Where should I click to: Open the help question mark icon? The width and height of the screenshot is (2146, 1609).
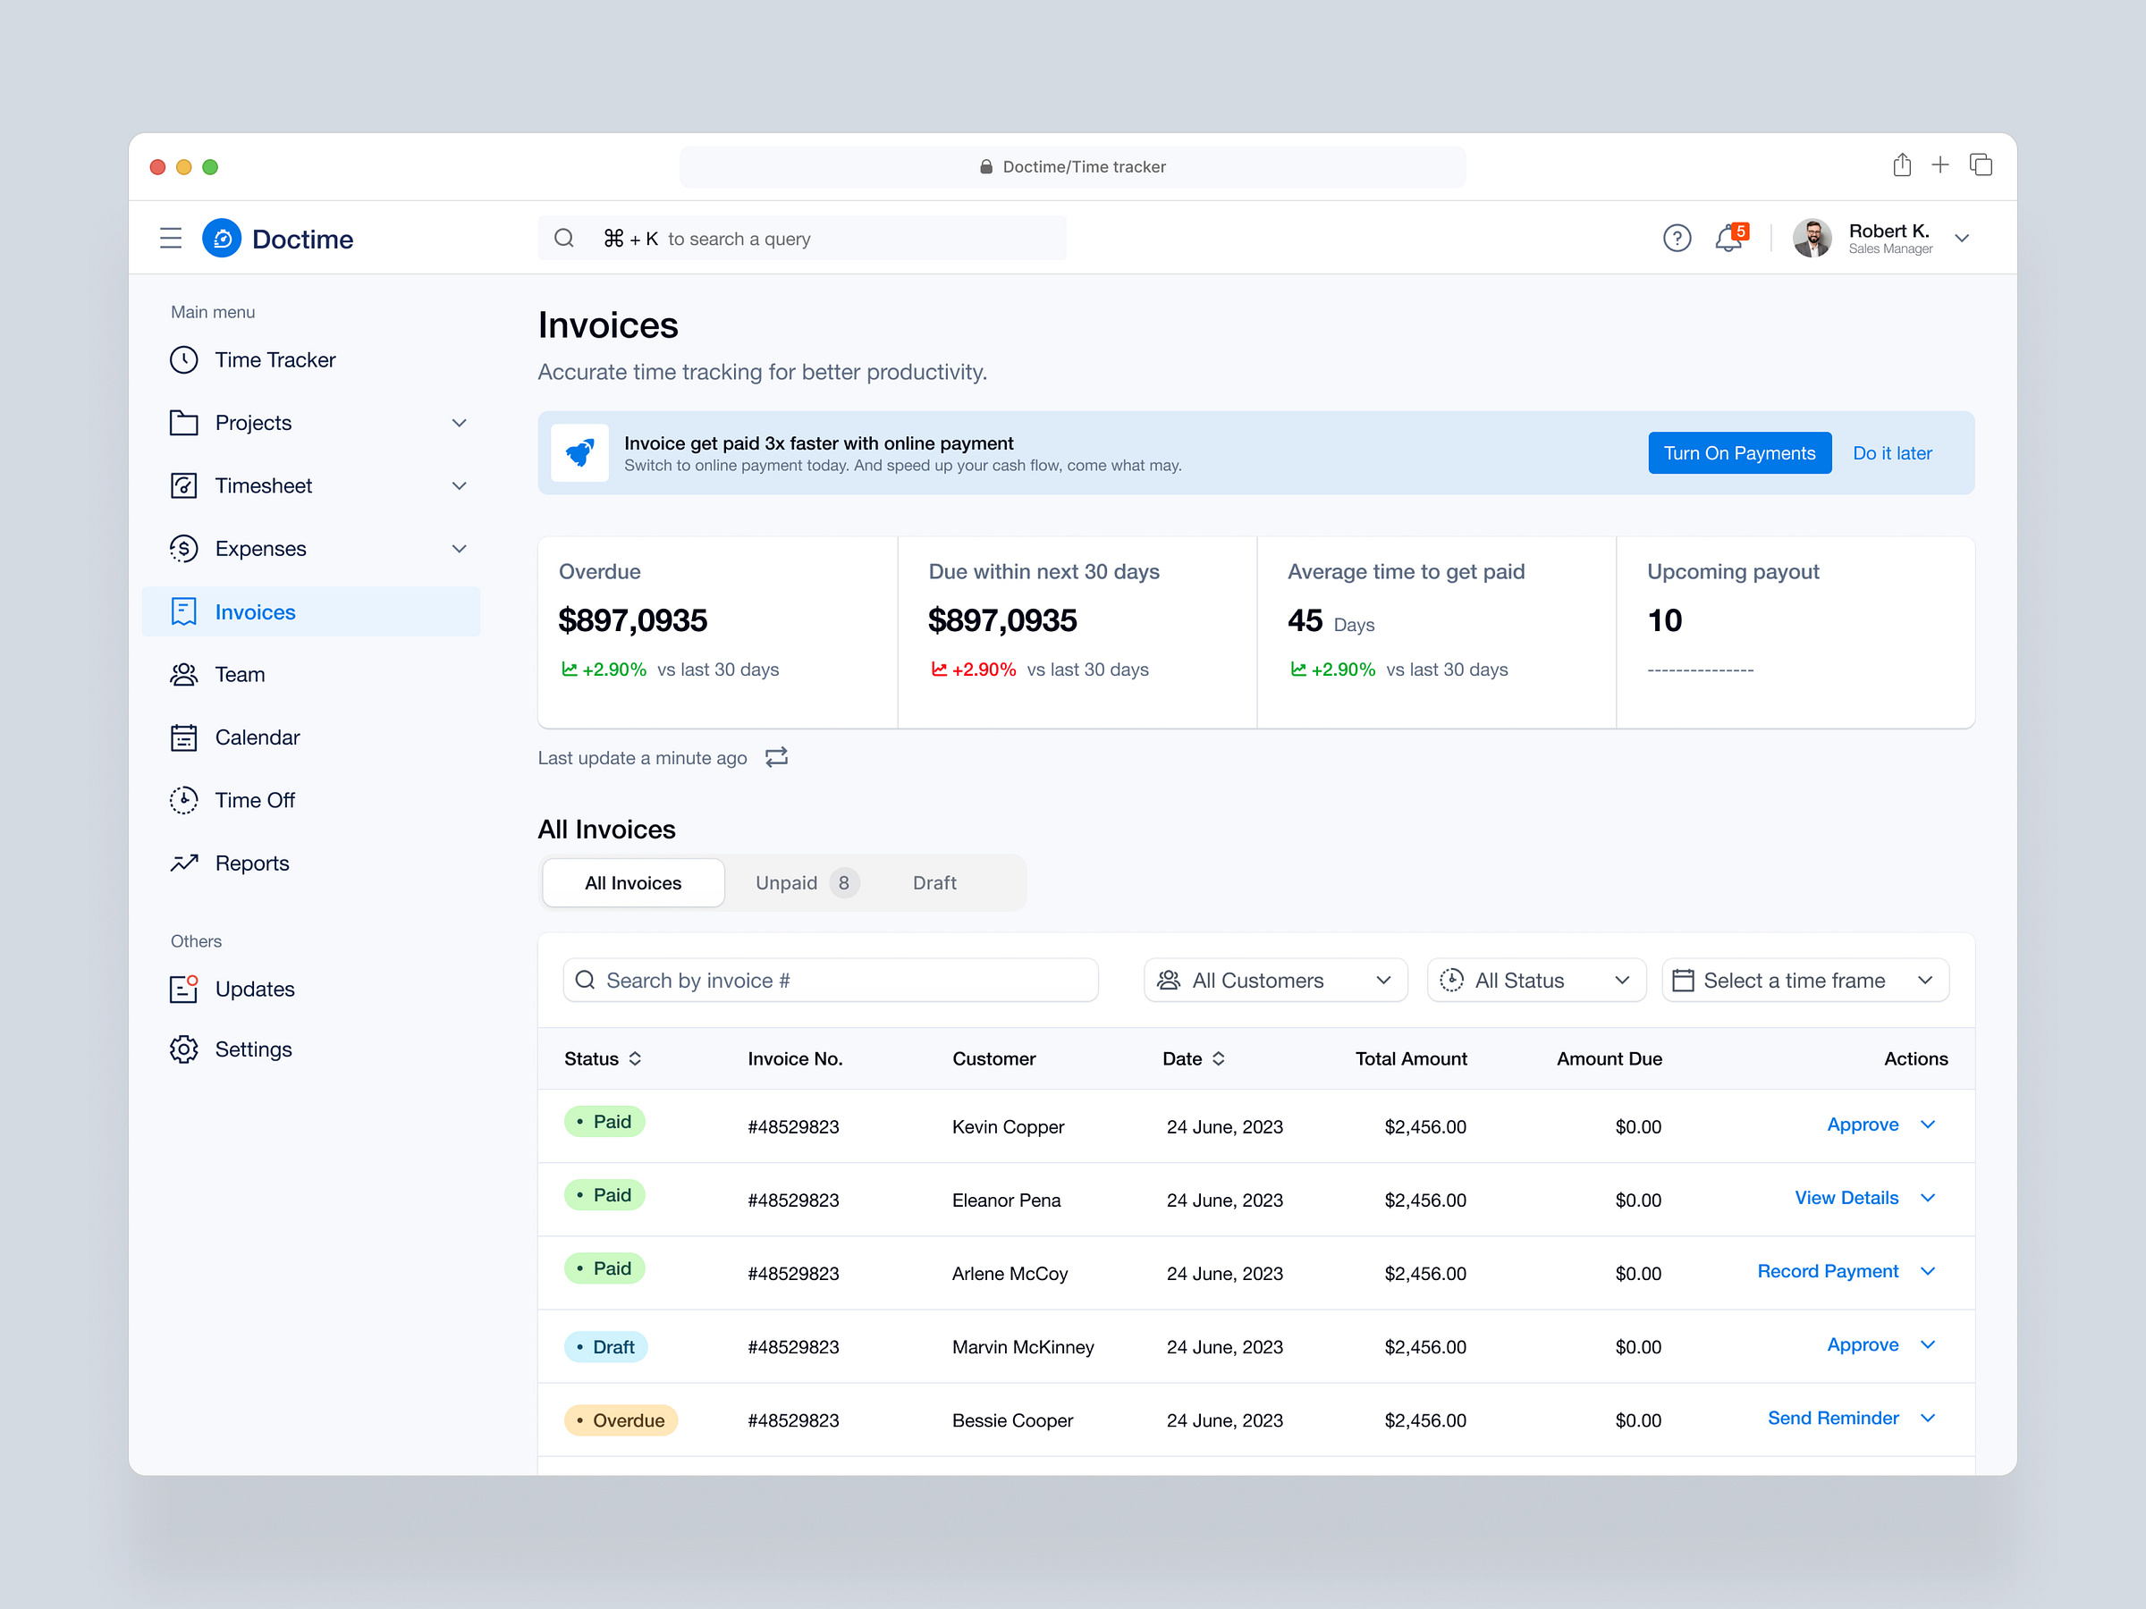click(x=1677, y=238)
